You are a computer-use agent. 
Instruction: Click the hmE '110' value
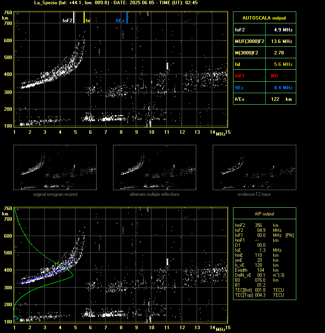click(259, 255)
